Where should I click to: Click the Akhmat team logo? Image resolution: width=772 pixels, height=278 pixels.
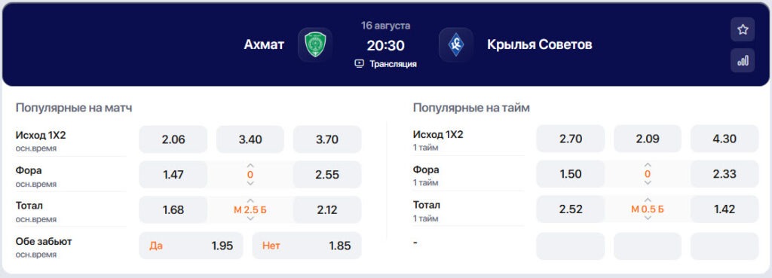pyautogui.click(x=315, y=44)
